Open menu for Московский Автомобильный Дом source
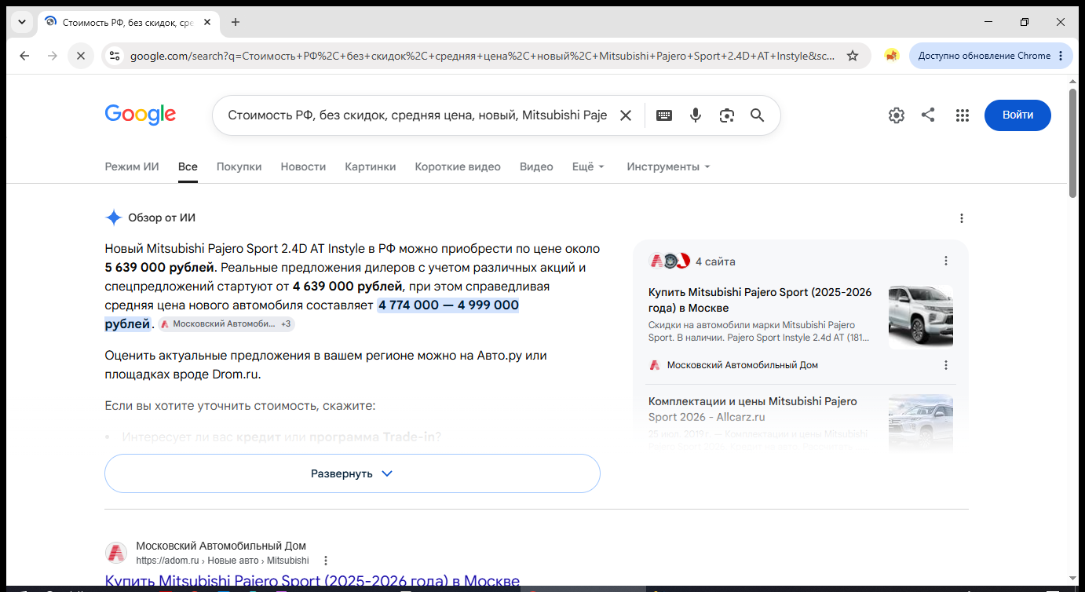Image resolution: width=1085 pixels, height=592 pixels. click(946, 365)
